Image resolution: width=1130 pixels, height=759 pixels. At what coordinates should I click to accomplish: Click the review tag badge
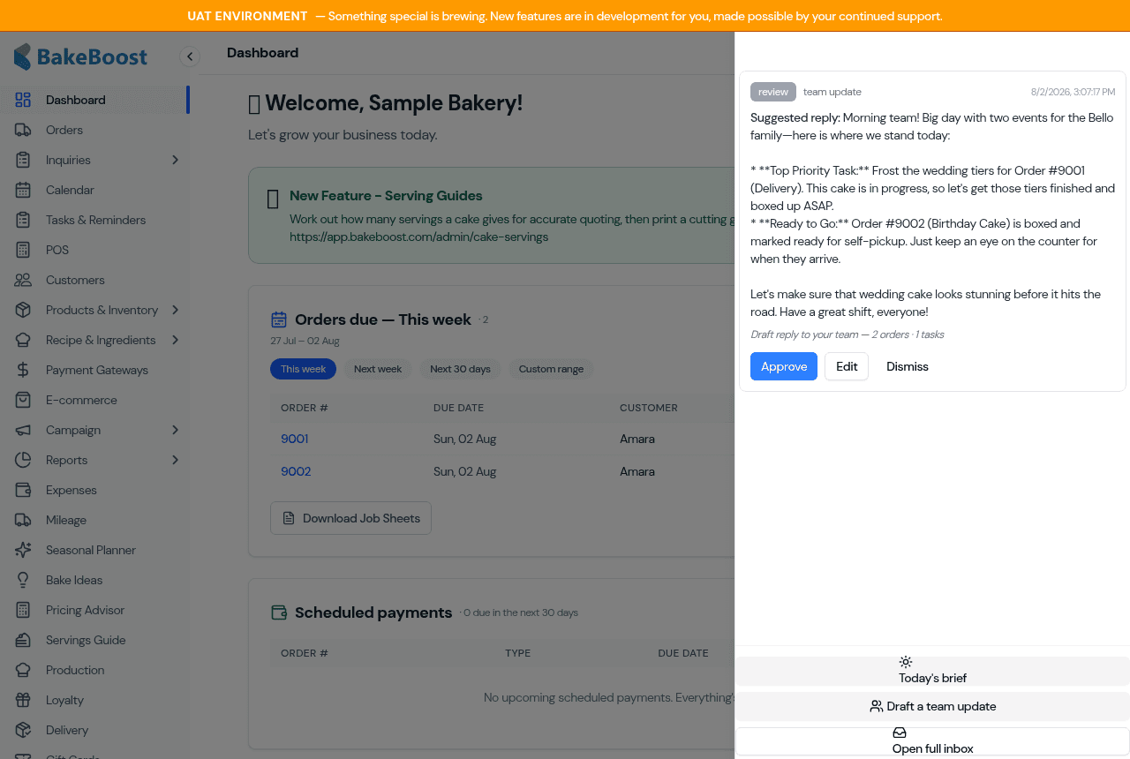click(773, 92)
